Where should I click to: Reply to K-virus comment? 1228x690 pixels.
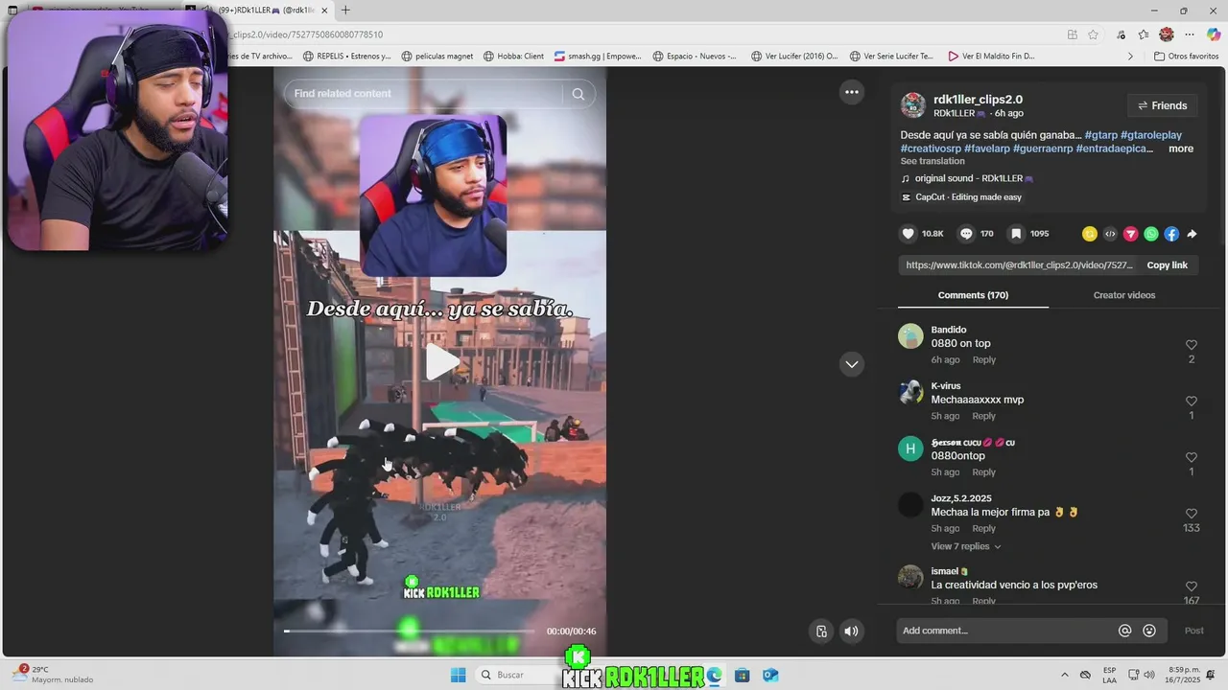[983, 416]
